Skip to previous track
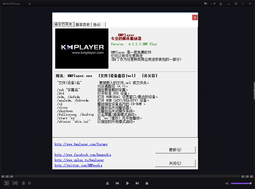Image resolution: width=255 pixels, height=189 pixels. pyautogui.click(x=117, y=183)
